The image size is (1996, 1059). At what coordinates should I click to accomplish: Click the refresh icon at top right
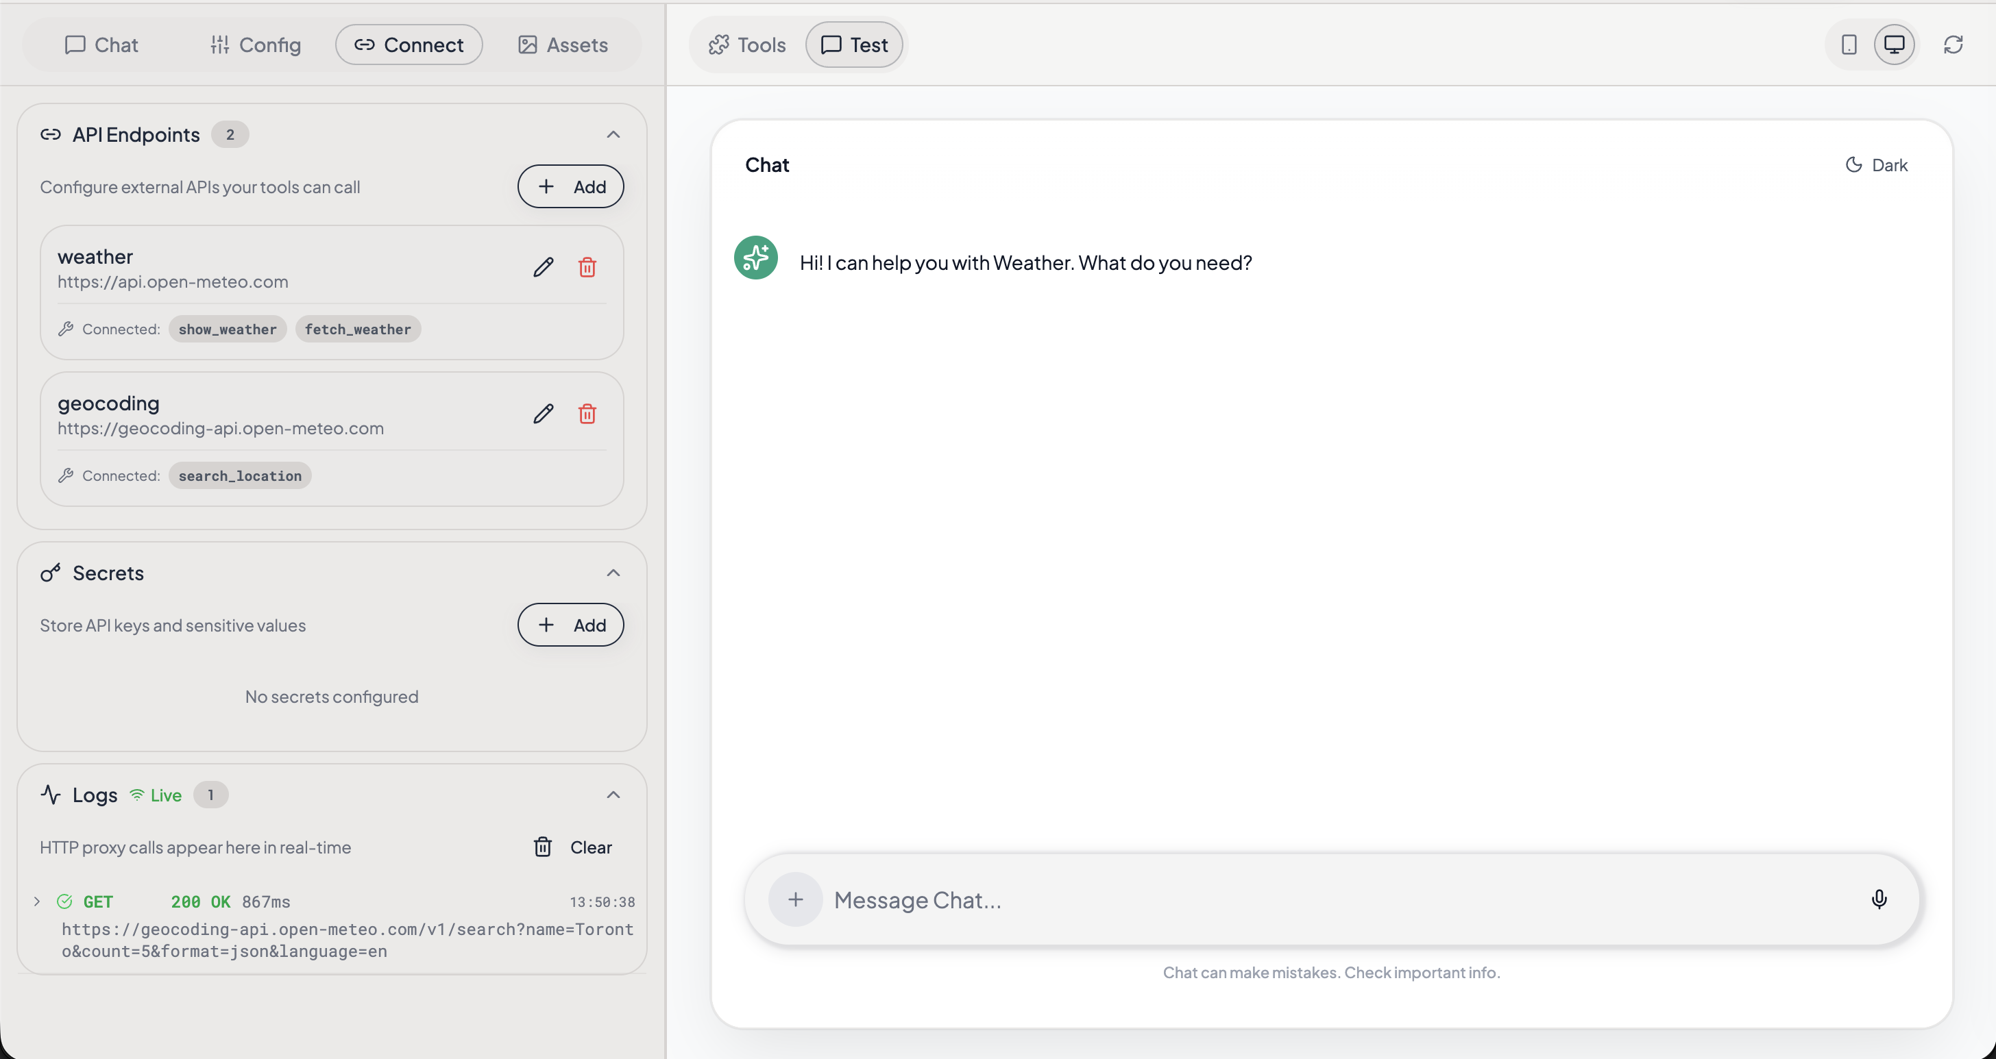[x=1953, y=45]
